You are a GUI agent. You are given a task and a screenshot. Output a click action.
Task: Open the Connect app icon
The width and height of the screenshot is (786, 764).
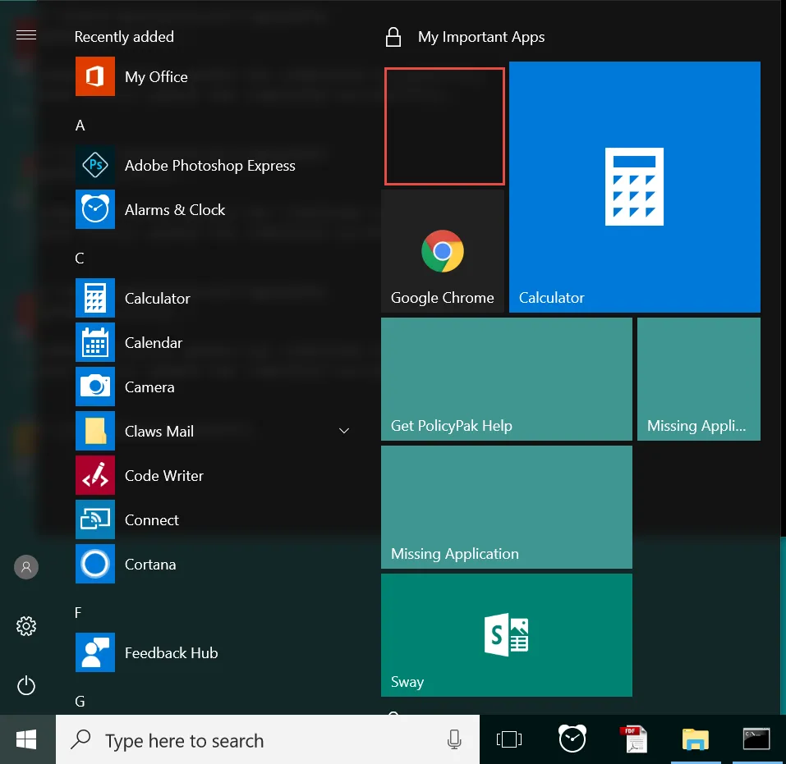(94, 519)
